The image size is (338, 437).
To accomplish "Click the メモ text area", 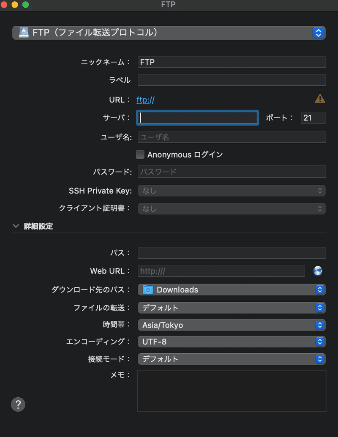I will click(x=232, y=391).
